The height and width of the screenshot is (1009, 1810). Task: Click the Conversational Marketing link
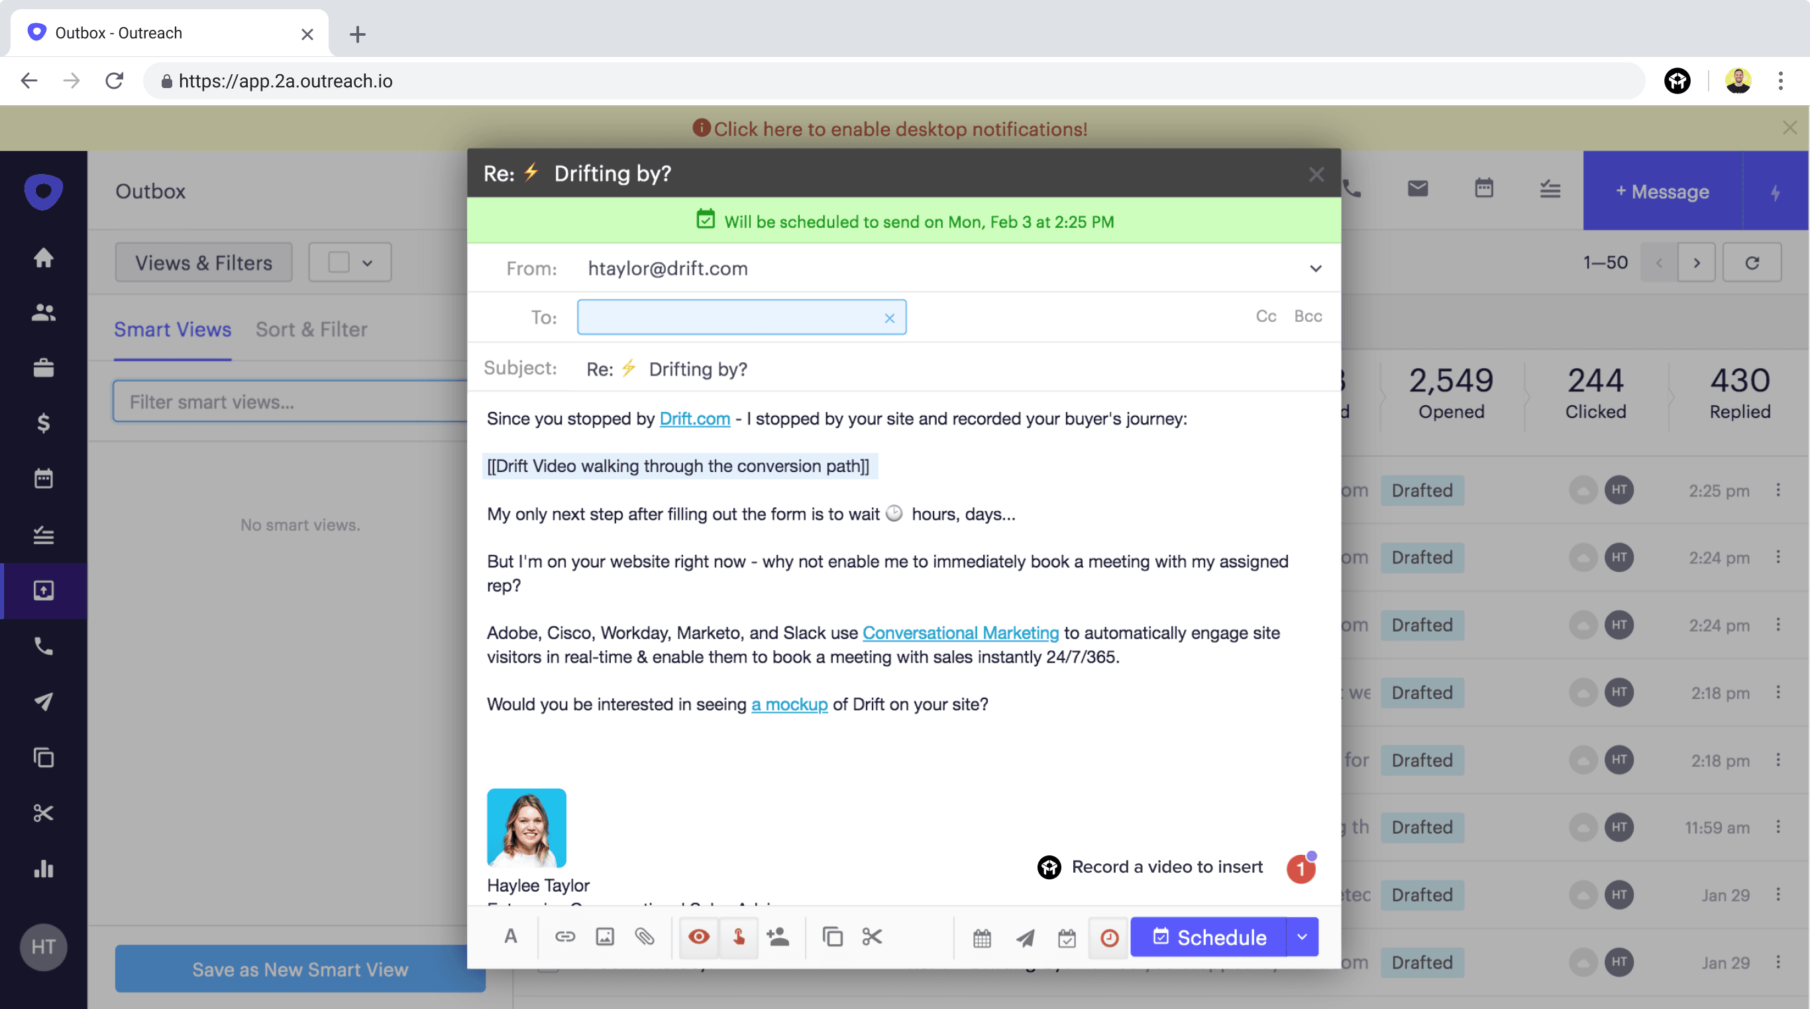click(960, 633)
